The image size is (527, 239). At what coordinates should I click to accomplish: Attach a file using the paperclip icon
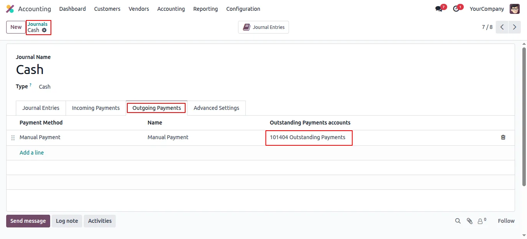(x=470, y=221)
